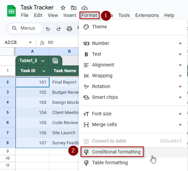This screenshot has width=188, height=171.
Task: Click the Smart chips icon
Action: (x=86, y=97)
